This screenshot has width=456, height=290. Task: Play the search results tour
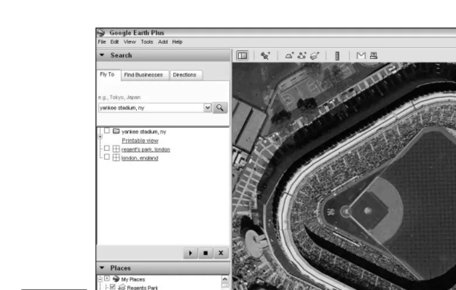[190, 253]
